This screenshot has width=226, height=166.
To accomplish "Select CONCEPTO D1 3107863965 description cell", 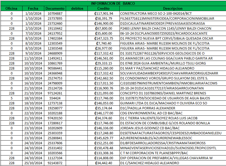I will [173, 93].
